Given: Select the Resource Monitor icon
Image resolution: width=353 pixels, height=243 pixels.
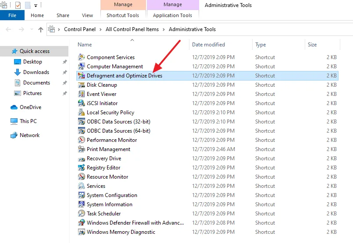Looking at the screenshot, I should pyautogui.click(x=81, y=177).
